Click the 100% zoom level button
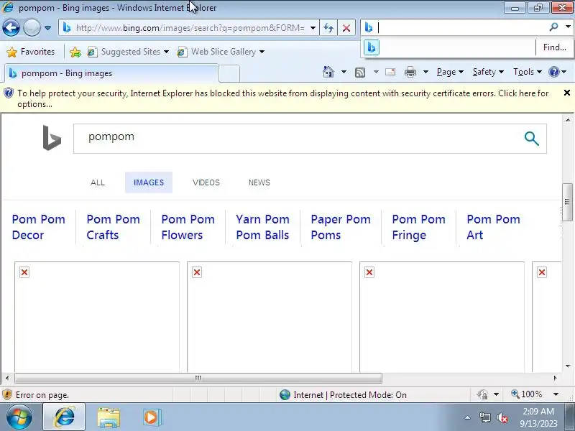 pyautogui.click(x=527, y=394)
